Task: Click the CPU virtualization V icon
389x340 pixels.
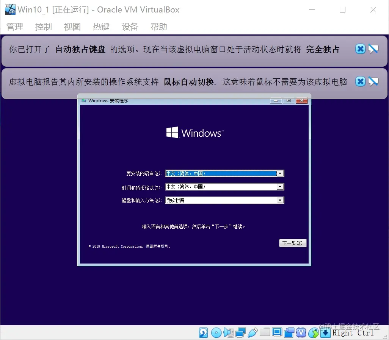Action: click(x=301, y=333)
